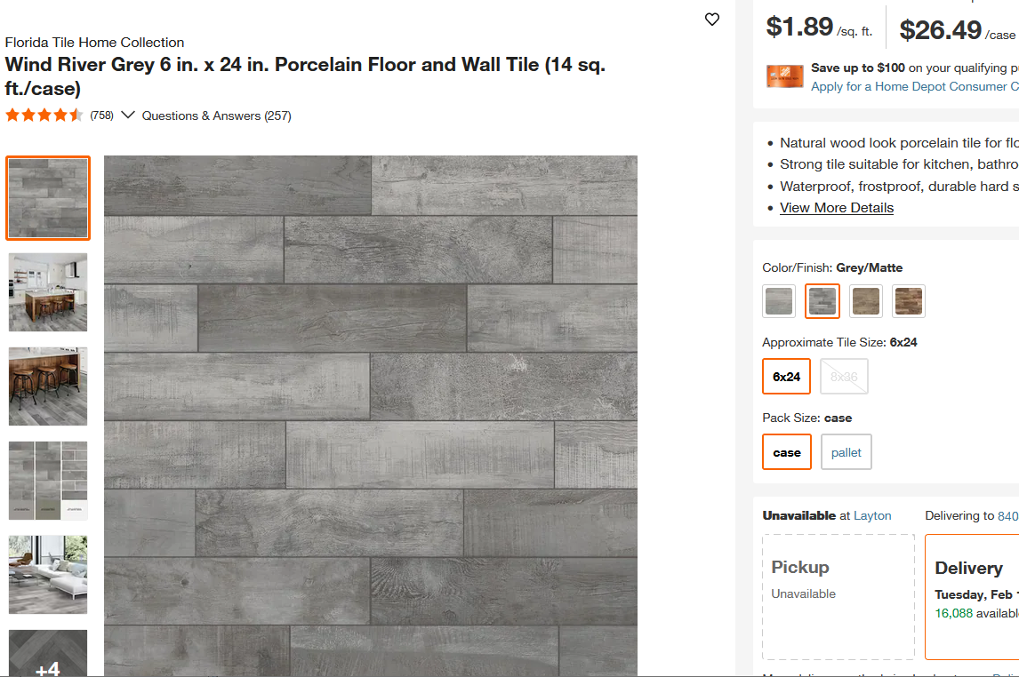This screenshot has height=677, width=1019.
Task: Open reviews count (758) link
Action: pos(100,115)
